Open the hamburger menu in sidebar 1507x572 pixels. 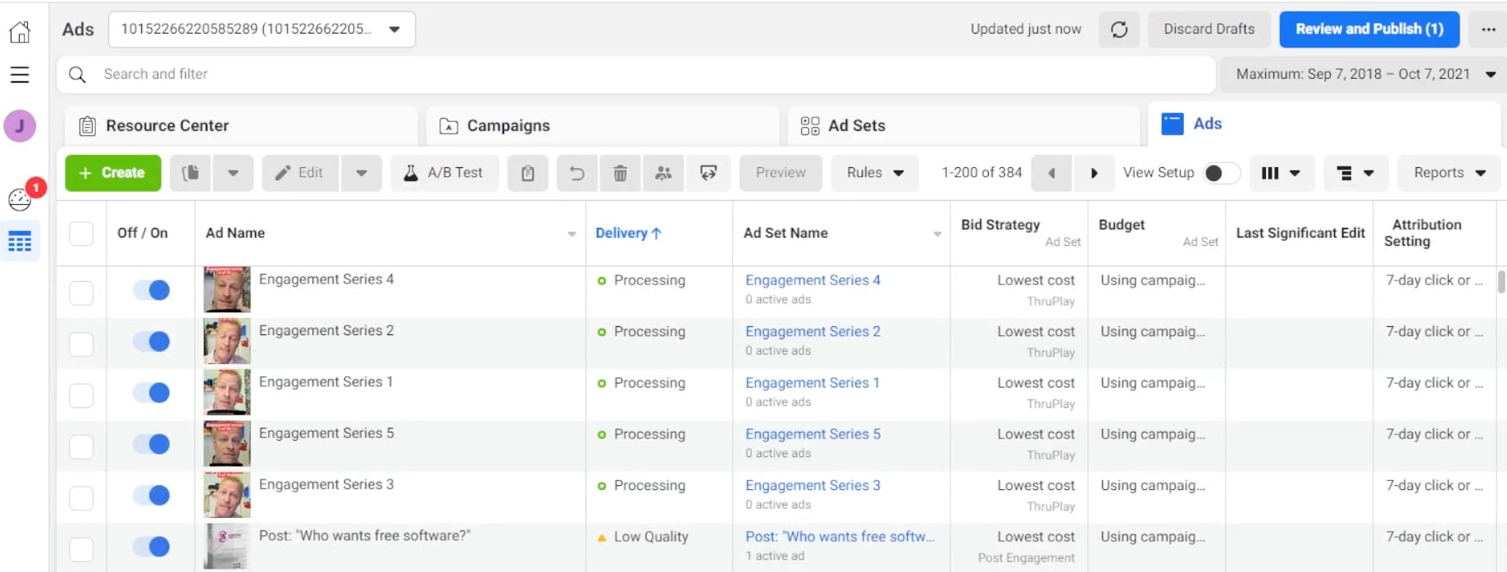tap(20, 75)
